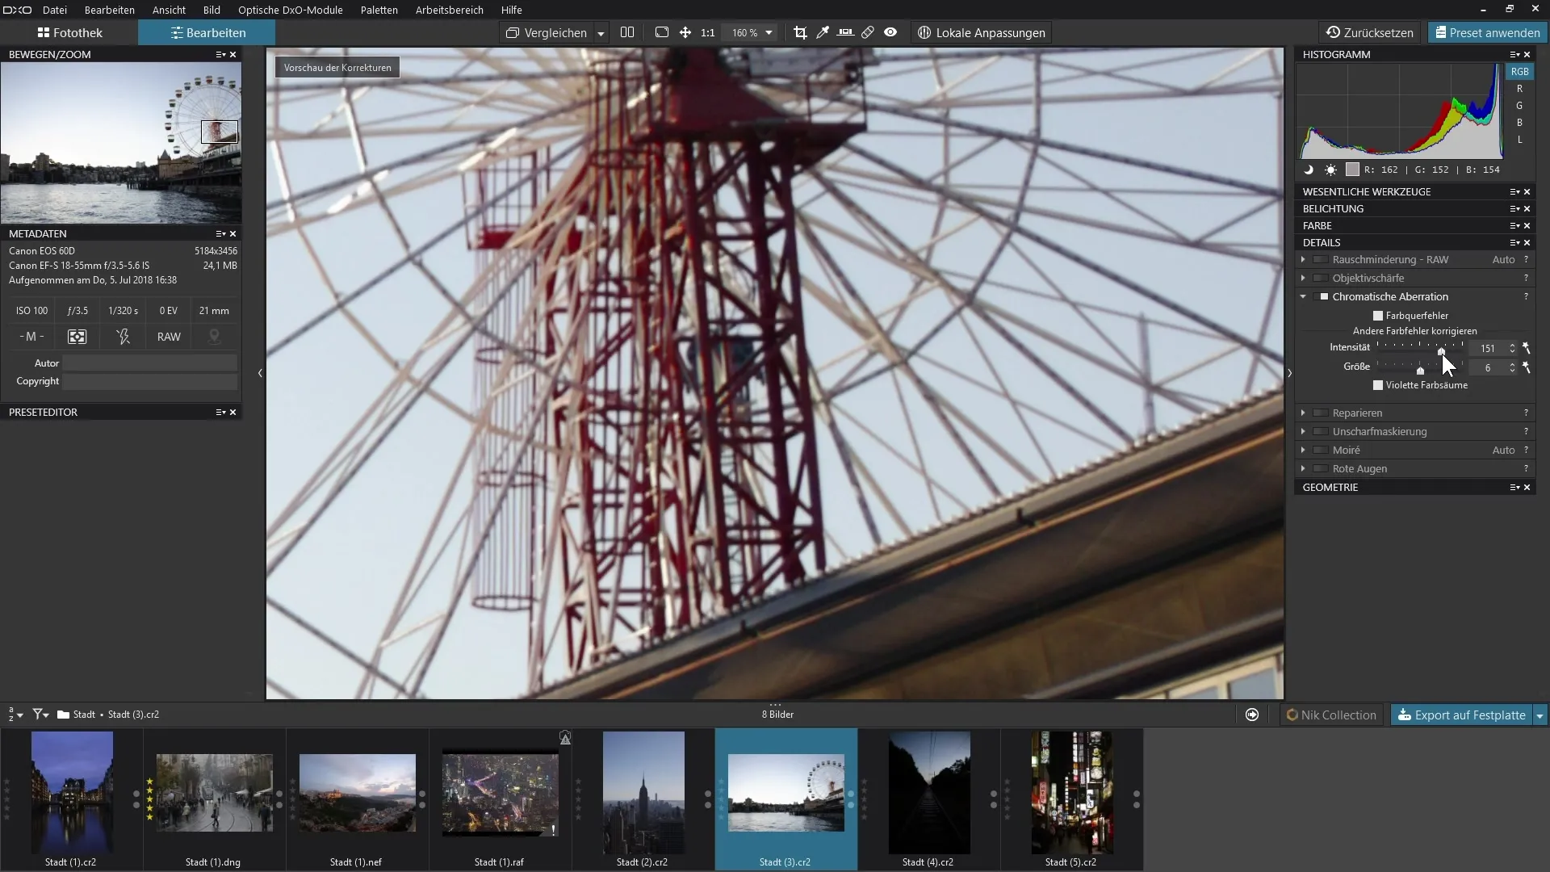The image size is (1550, 872).
Task: Select the Repair bandage tool
Action: pyautogui.click(x=868, y=32)
